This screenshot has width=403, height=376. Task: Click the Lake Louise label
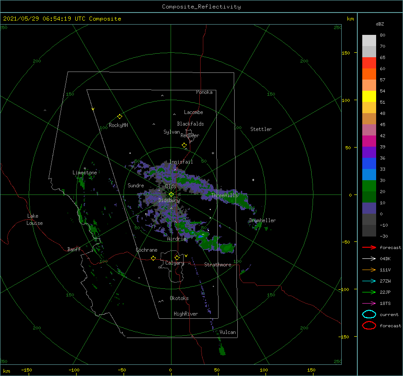34,220
